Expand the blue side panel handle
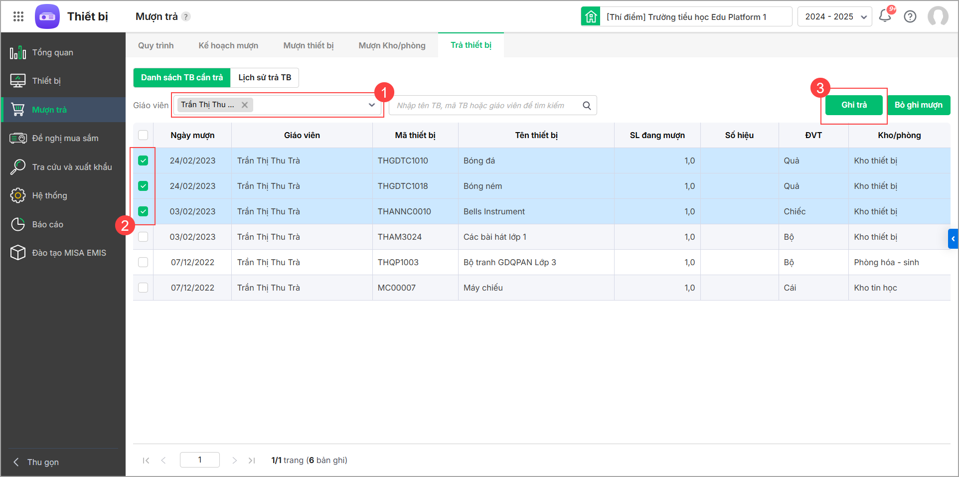The image size is (959, 477). tap(953, 239)
